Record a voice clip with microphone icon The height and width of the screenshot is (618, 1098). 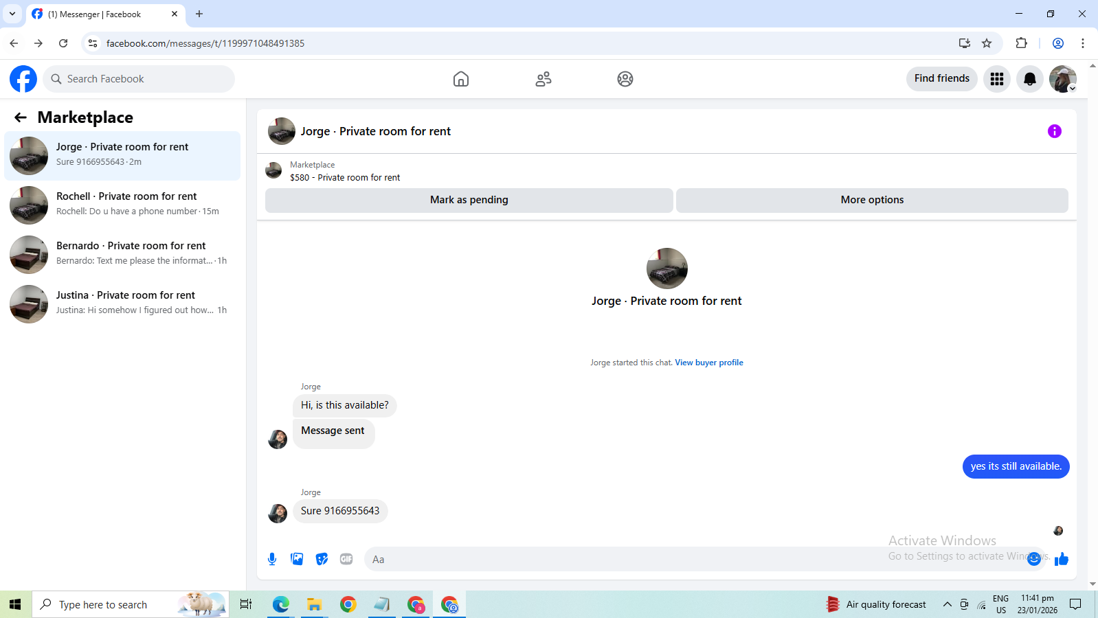coord(272,559)
